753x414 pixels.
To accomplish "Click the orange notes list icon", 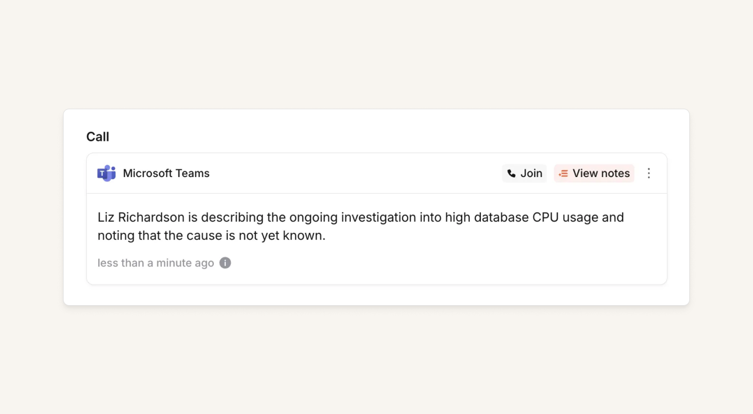I will tap(563, 173).
